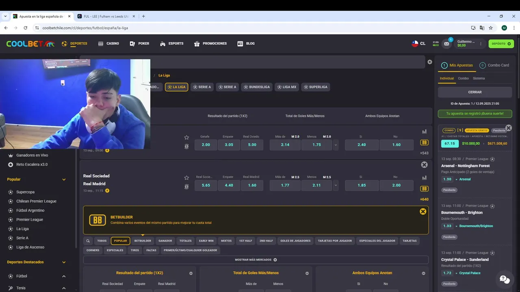The image size is (520, 292).
Task: Click the market search magnifier icon
Action: tap(88, 241)
